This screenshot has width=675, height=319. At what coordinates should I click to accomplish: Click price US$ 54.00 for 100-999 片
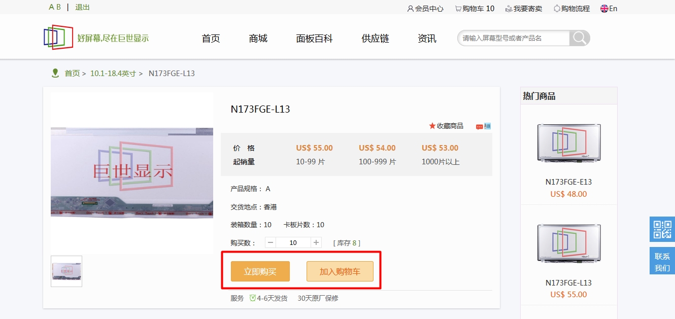click(377, 148)
